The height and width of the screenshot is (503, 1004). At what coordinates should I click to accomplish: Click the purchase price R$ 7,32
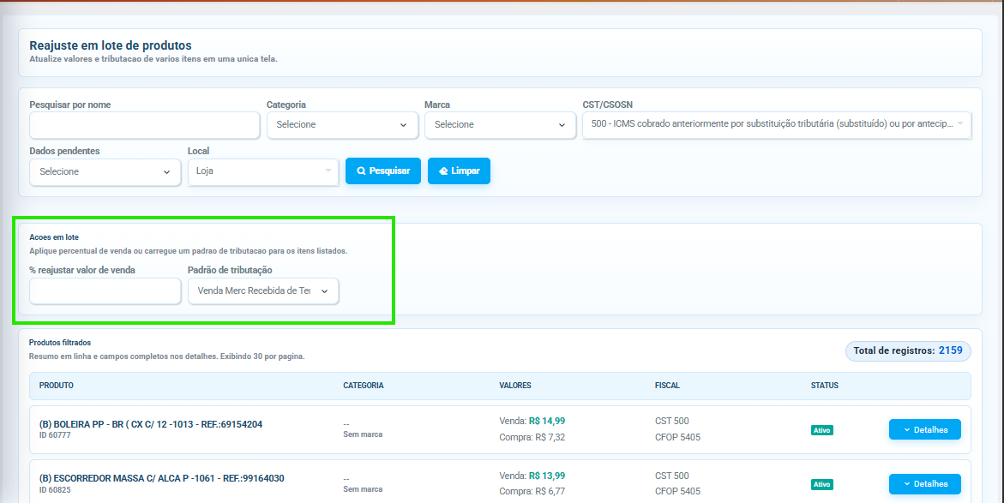pyautogui.click(x=550, y=438)
